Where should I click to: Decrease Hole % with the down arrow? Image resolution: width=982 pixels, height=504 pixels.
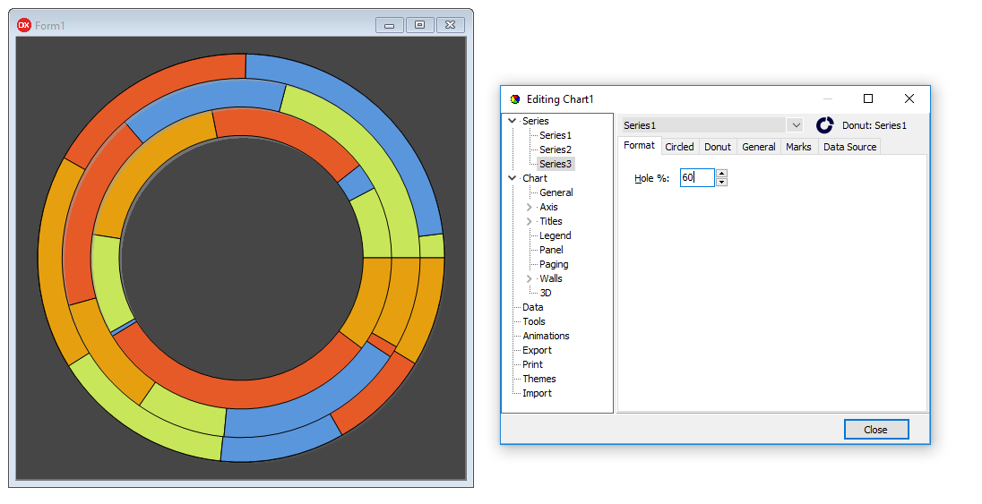pos(722,183)
